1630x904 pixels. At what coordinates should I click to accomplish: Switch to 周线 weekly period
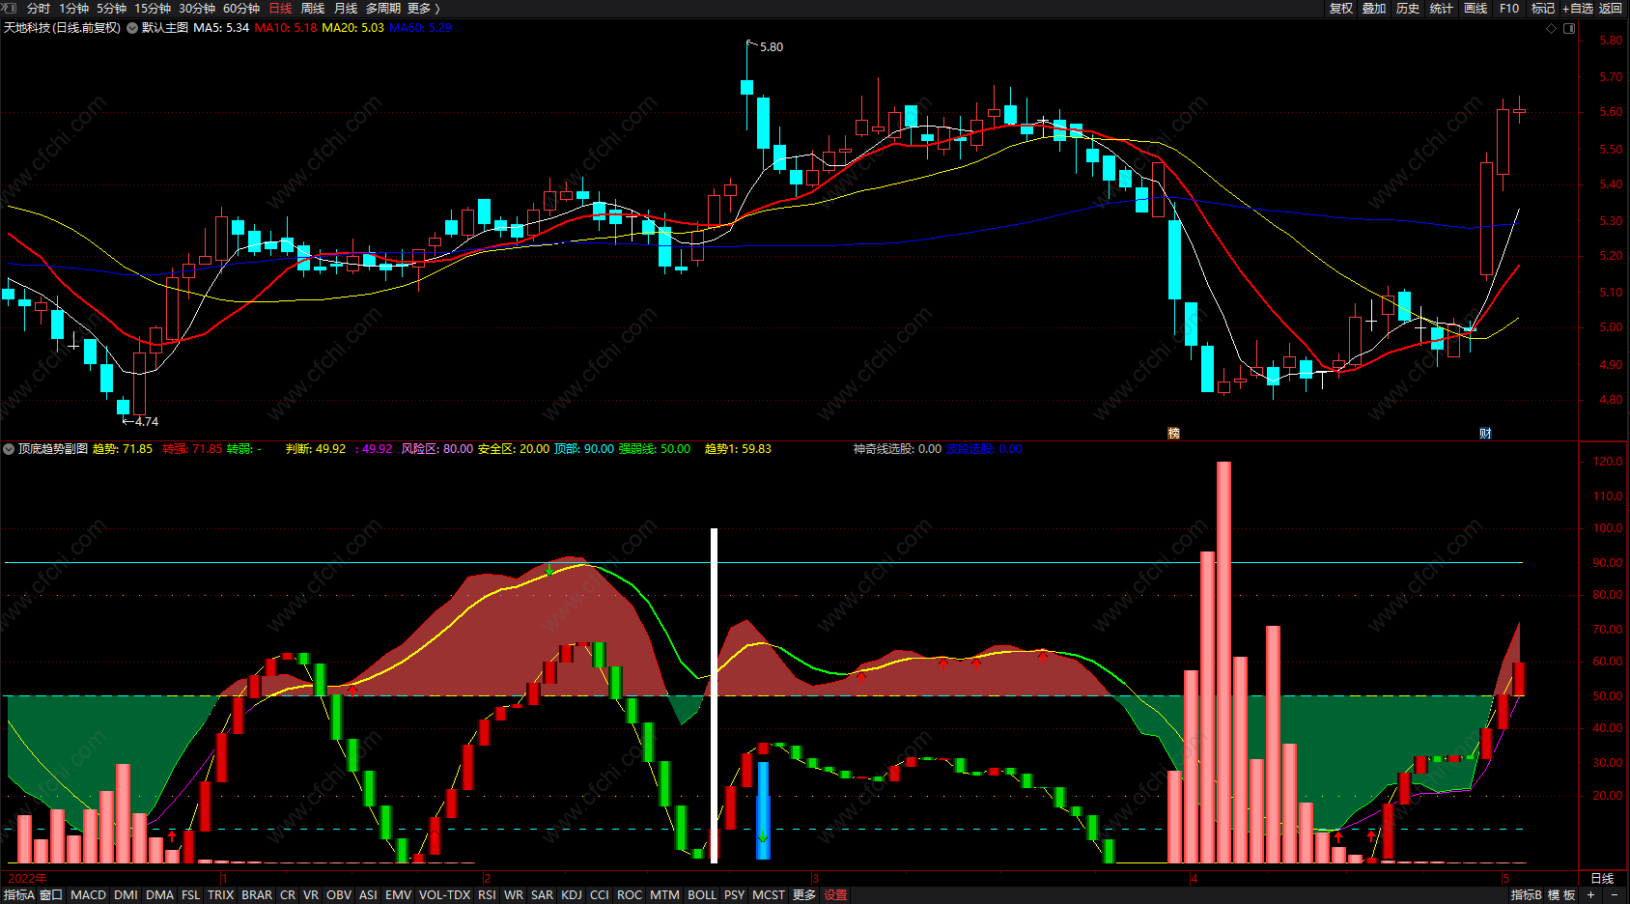pos(313,8)
